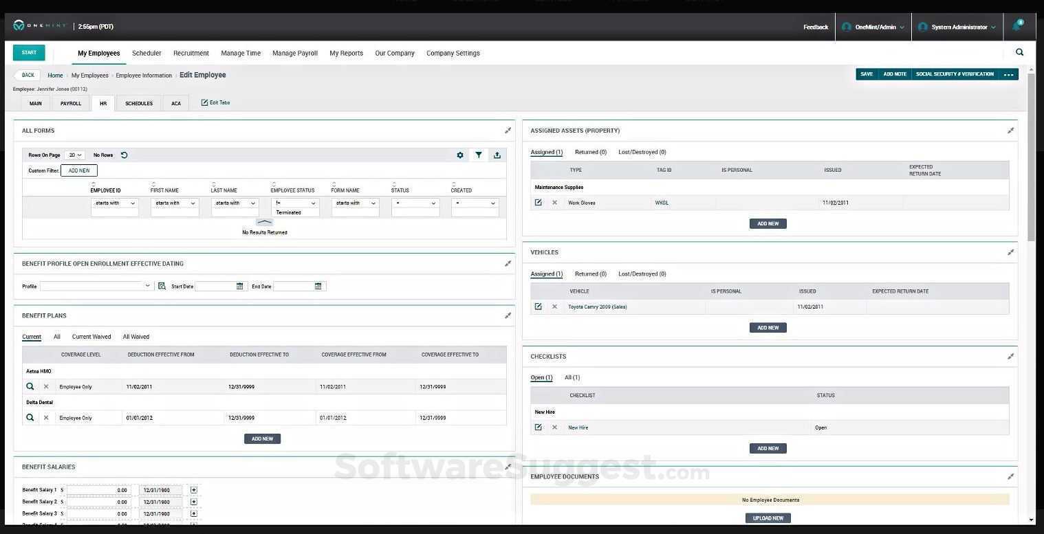Delete the Delta Dental plan row

pos(46,418)
